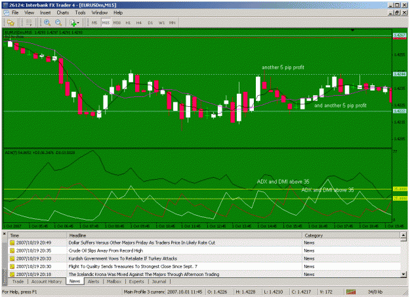Image resolution: width=410 pixels, height=297 pixels.
Task: Open headline 'The Icelandic Krona Was Mixed'
Action: coord(144,274)
